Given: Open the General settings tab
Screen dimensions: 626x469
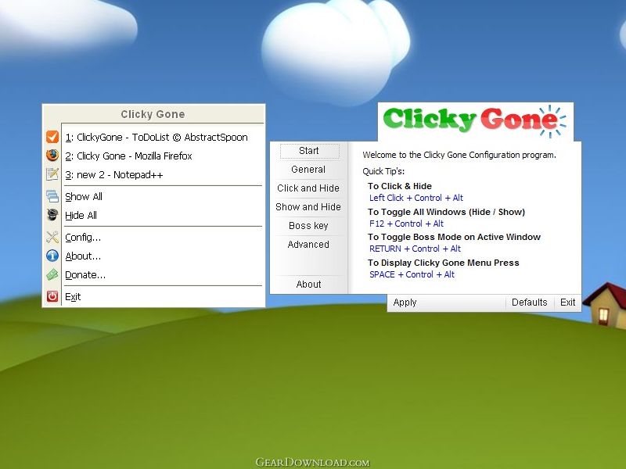Looking at the screenshot, I should [x=308, y=170].
